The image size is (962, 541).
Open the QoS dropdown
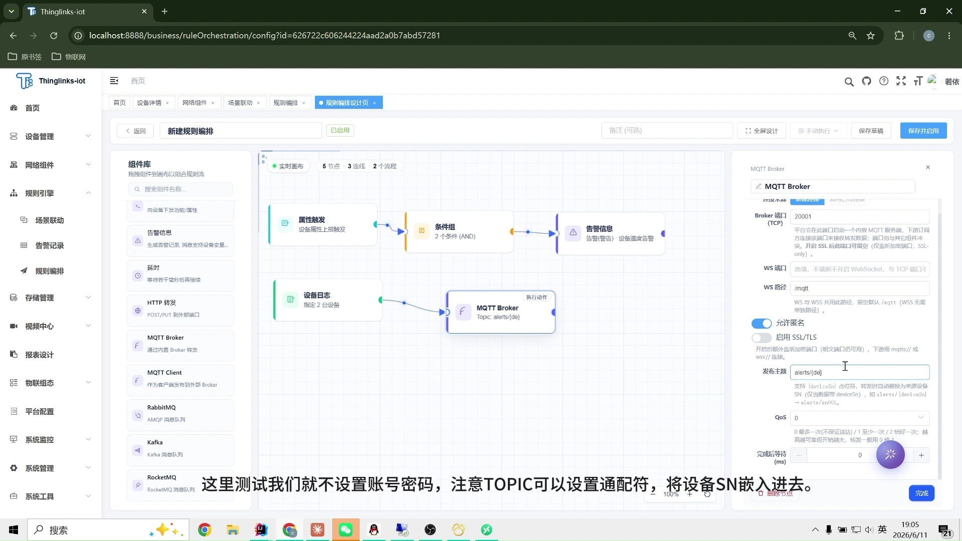coord(860,418)
